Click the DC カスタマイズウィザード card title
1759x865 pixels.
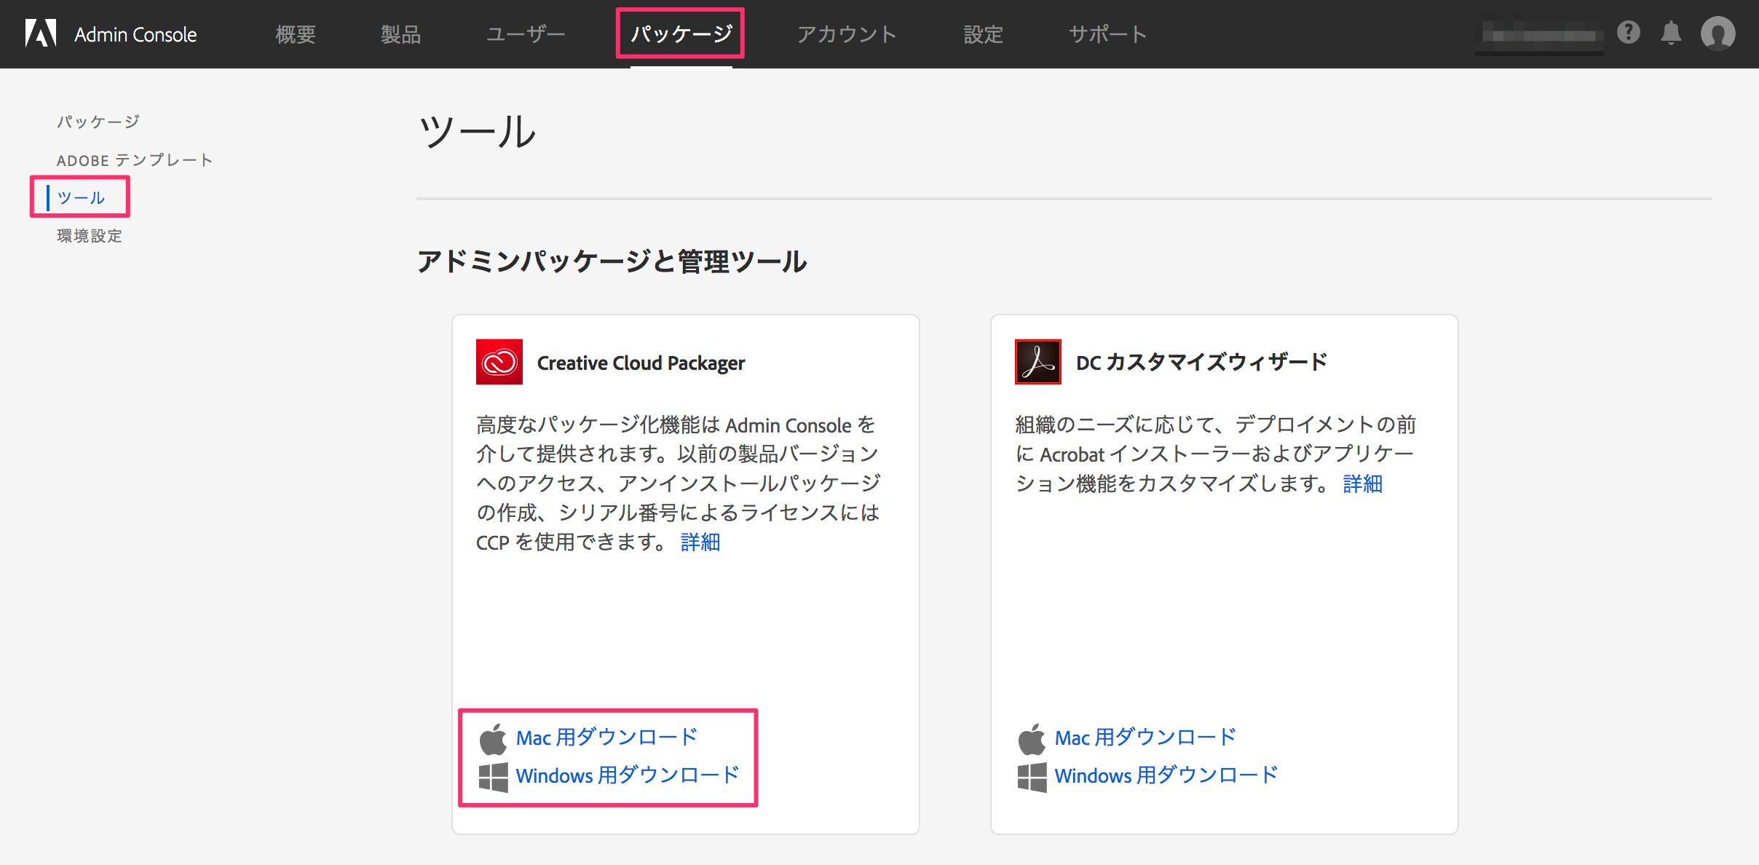pos(1201,362)
